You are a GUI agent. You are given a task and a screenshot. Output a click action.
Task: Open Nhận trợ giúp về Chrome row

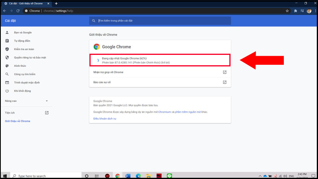click(160, 72)
